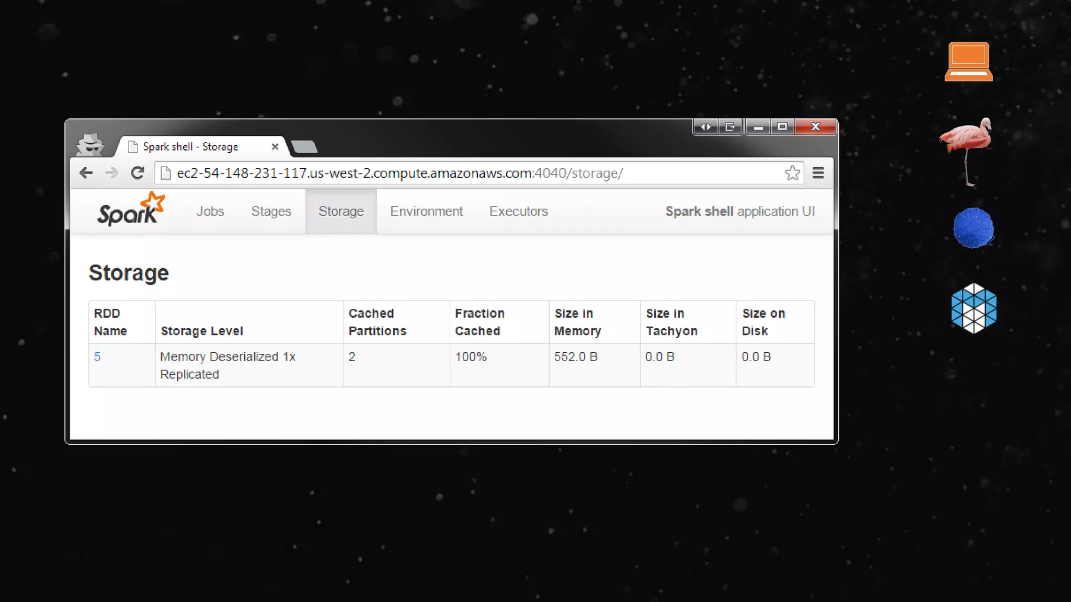Viewport: 1071px width, 602px height.
Task: Switch to the Jobs tab
Action: [x=210, y=211]
